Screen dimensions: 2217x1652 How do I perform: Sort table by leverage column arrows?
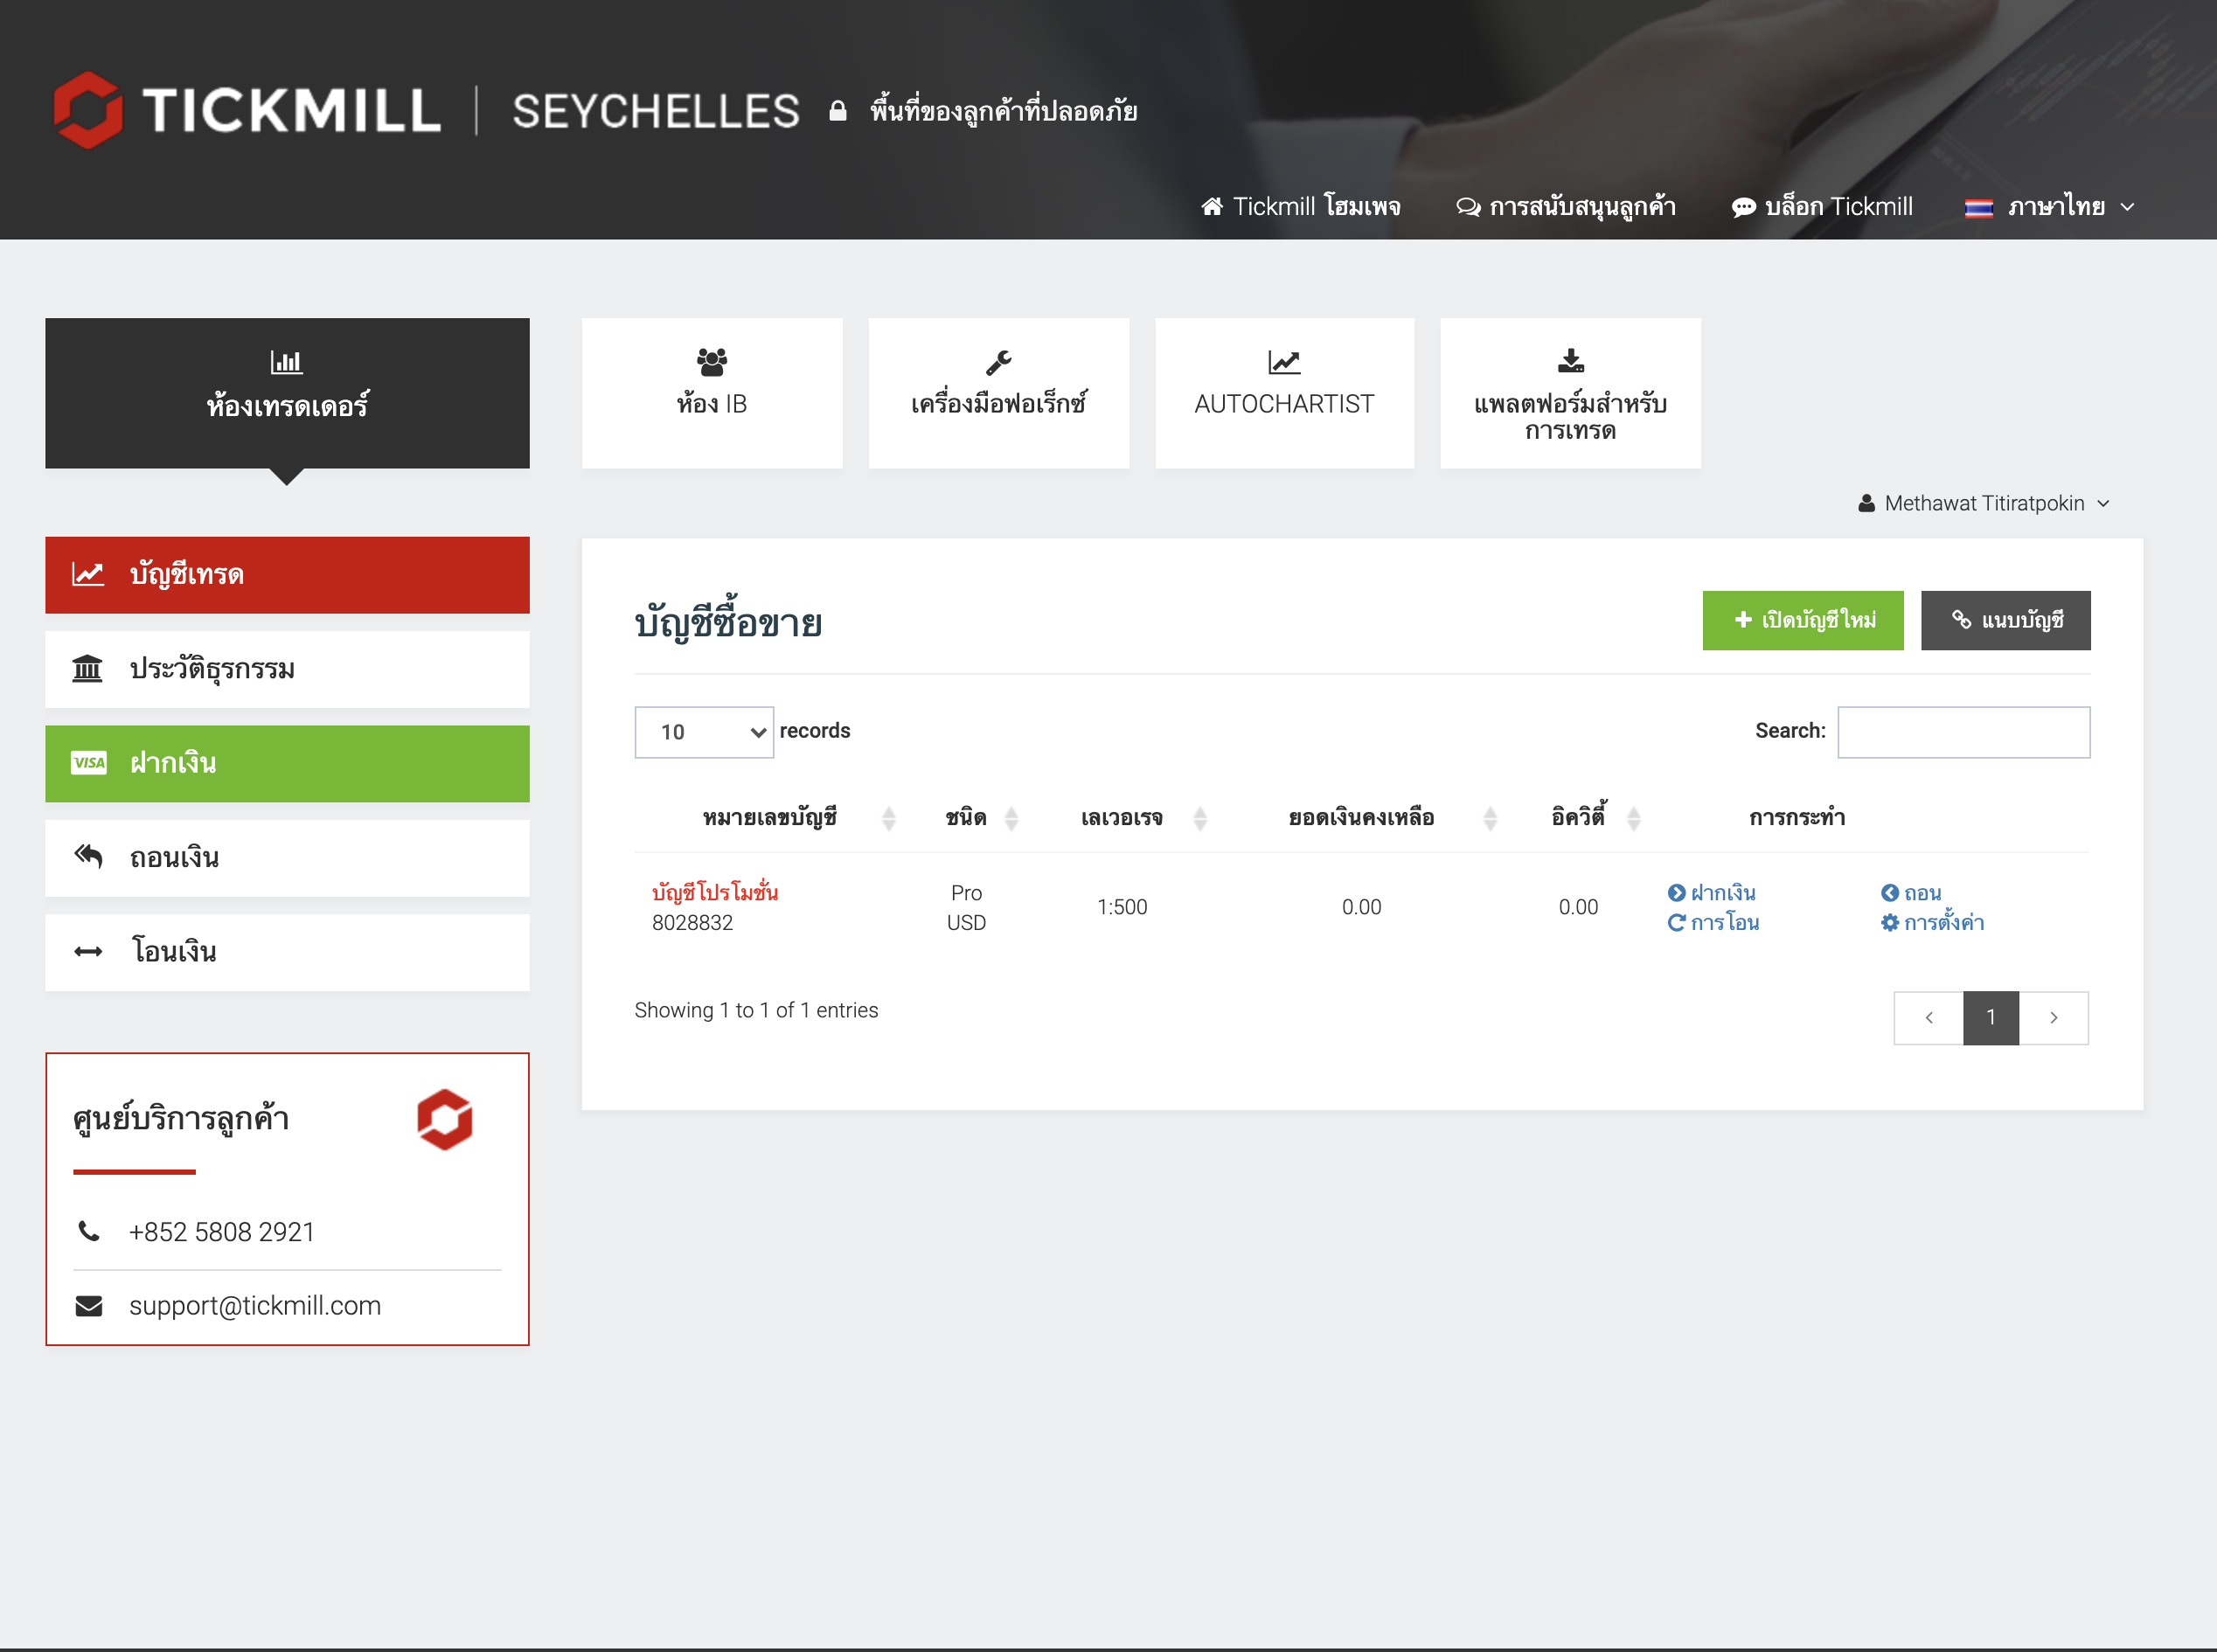(1200, 819)
